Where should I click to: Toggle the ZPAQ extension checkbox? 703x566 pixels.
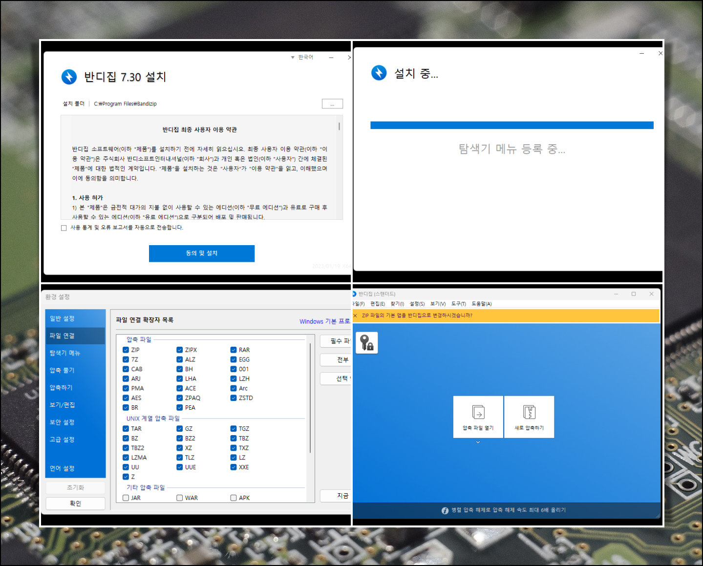tap(180, 398)
